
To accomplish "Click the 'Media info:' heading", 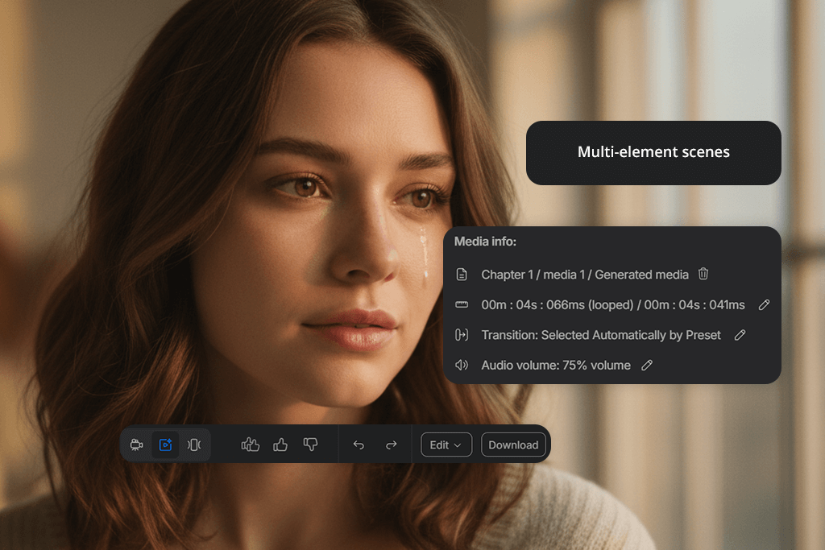I will click(x=485, y=242).
